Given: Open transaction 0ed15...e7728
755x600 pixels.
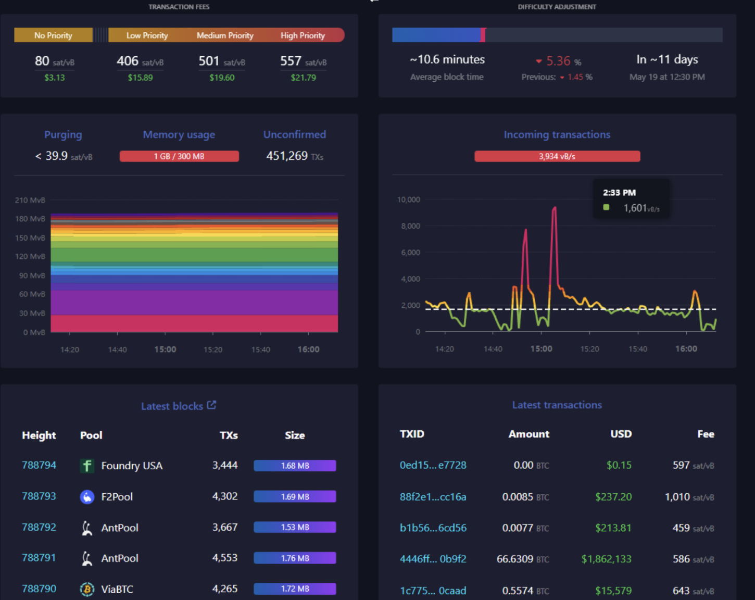Looking at the screenshot, I should click(x=433, y=465).
